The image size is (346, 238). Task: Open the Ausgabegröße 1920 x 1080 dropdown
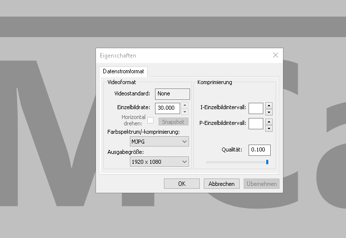(x=159, y=162)
